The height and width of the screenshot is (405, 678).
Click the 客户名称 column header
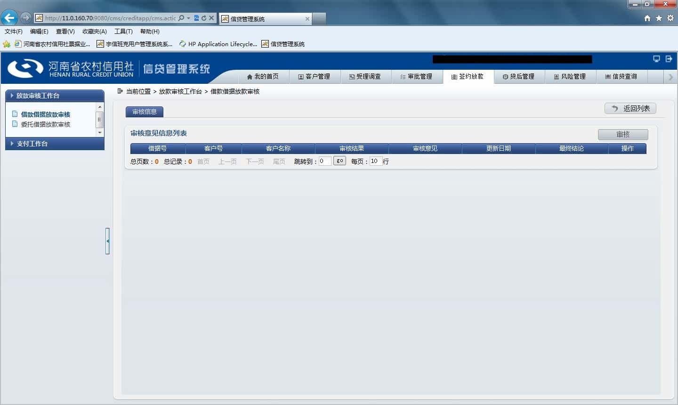pos(278,148)
